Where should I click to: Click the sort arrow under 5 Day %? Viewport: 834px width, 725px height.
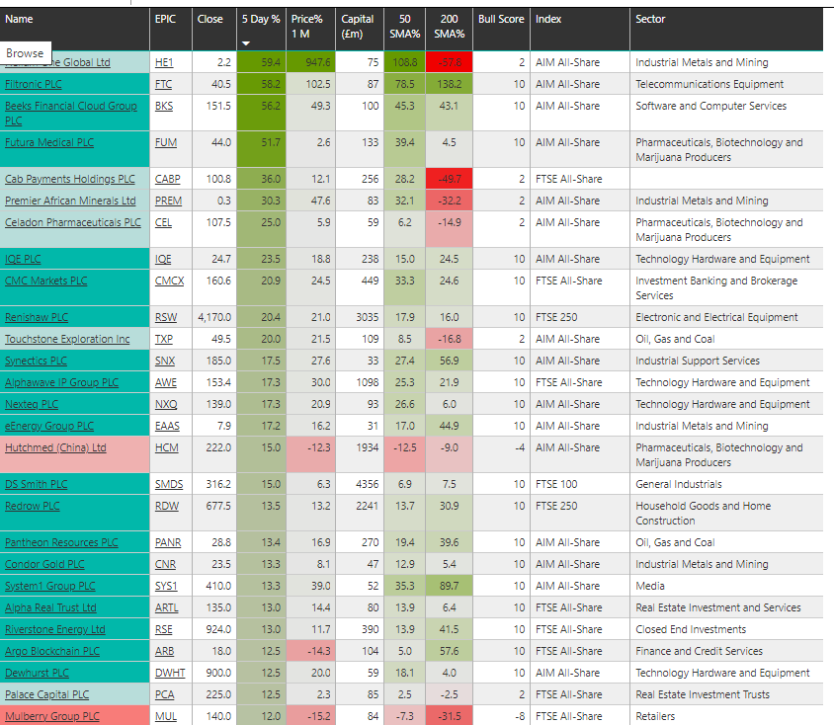246,43
